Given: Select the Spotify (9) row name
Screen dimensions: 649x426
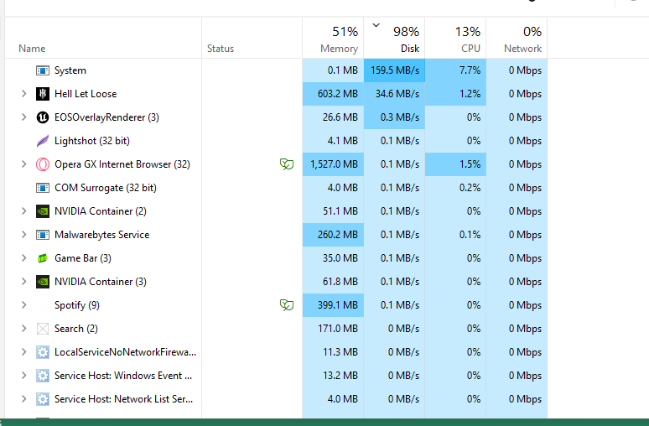Looking at the screenshot, I should point(77,305).
